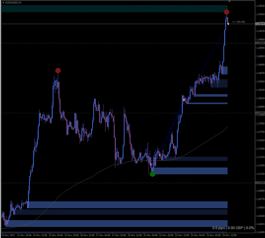
Task: Click '13 Nov 2017' on the time axis
Action: pos(8,235)
